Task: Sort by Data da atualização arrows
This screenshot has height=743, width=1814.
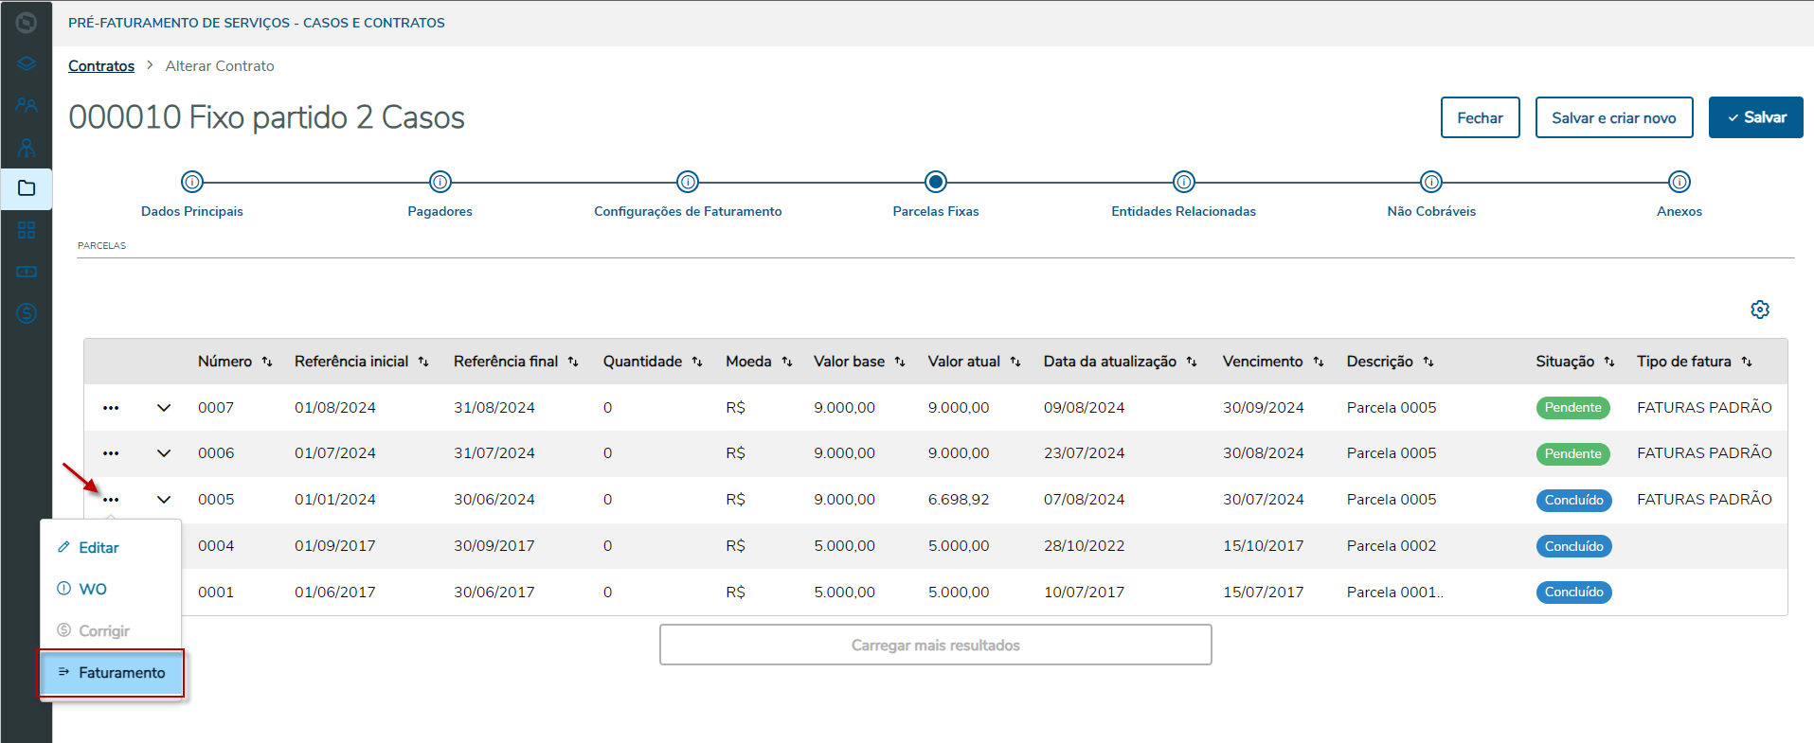Action: pos(1192,362)
